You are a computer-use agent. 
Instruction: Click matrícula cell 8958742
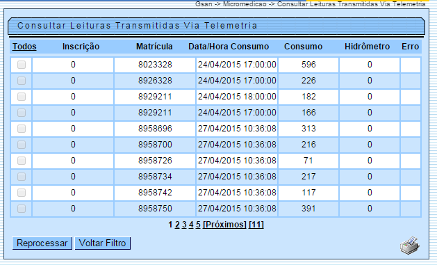(x=155, y=193)
